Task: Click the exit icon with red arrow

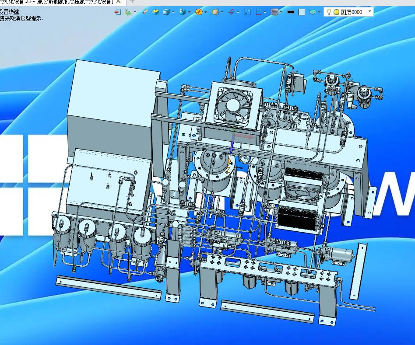Action: pos(117,12)
